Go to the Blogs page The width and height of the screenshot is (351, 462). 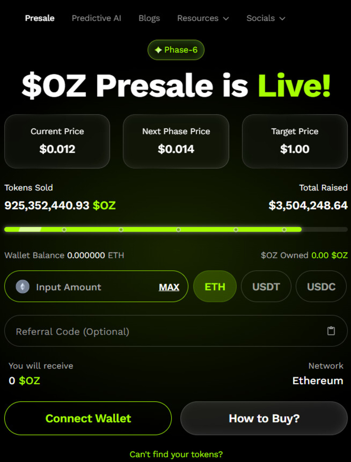click(149, 18)
